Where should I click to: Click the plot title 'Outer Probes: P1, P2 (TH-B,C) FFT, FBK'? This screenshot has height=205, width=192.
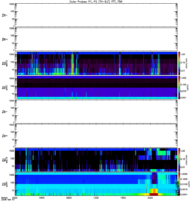[x=96, y=2]
